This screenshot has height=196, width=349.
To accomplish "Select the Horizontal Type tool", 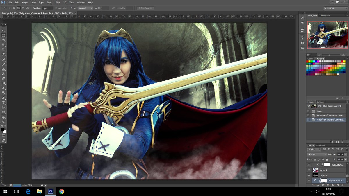I will click(x=3, y=103).
